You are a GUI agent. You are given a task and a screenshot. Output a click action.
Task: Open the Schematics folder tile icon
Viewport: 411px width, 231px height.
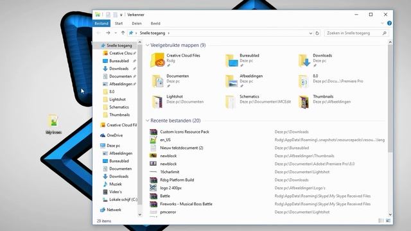231,101
